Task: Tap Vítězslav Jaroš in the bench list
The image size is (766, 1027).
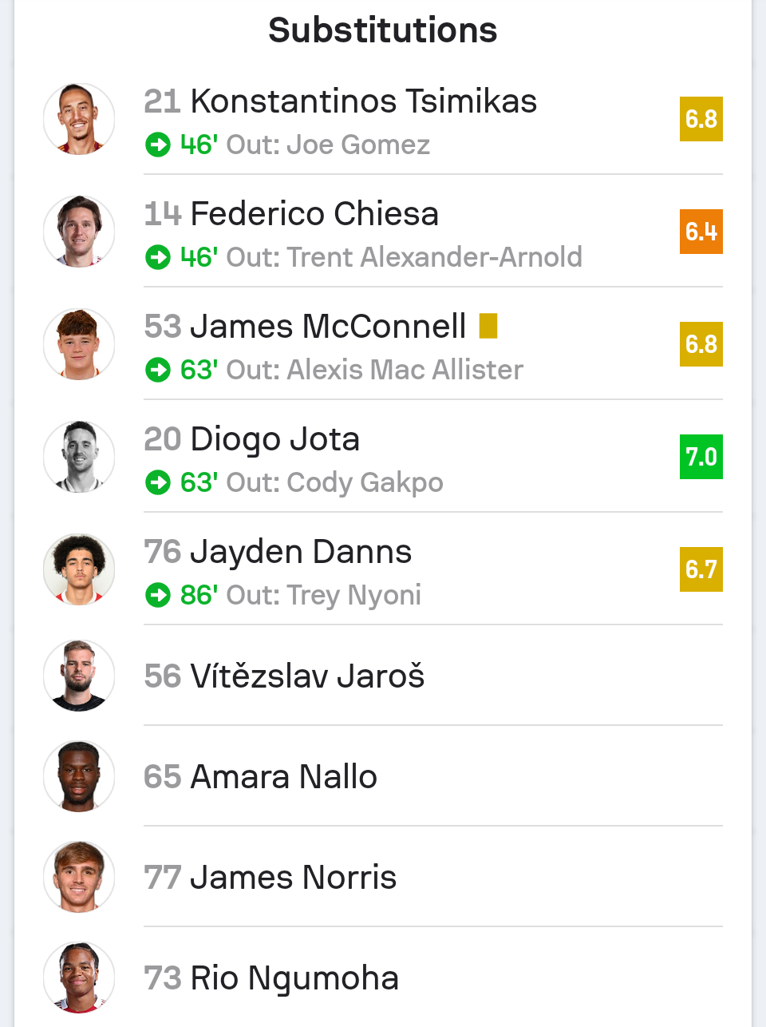Action: [x=306, y=676]
